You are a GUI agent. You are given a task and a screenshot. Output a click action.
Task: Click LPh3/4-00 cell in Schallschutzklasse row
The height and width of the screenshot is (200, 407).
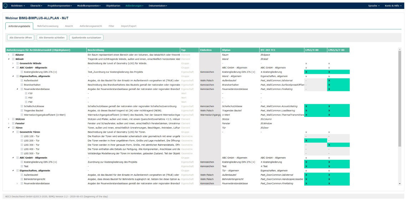(x=316, y=106)
